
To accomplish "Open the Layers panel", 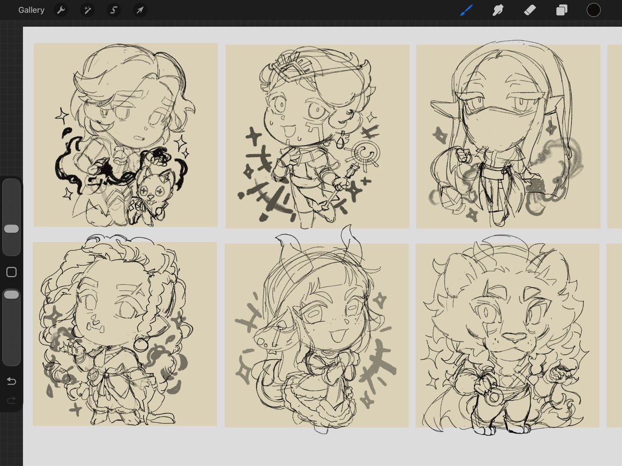I will tap(561, 10).
